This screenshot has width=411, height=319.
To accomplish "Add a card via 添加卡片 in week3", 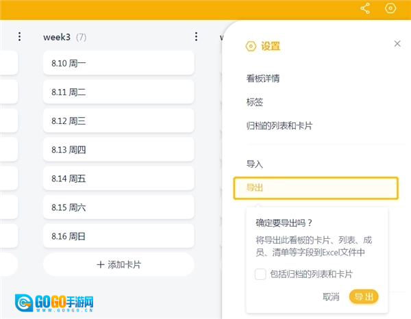I will coord(119,264).
